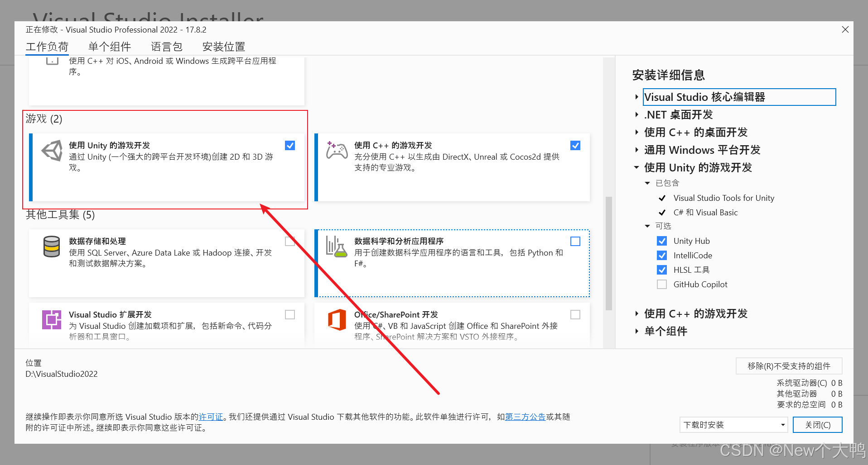The height and width of the screenshot is (465, 868).
Task: Uncheck the Unity game development workload
Action: tap(290, 145)
